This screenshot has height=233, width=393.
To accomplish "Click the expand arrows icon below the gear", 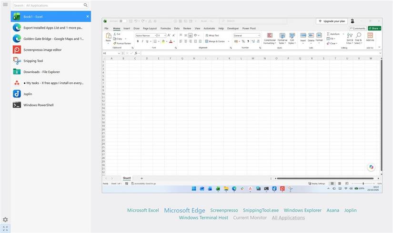I will coord(5,229).
